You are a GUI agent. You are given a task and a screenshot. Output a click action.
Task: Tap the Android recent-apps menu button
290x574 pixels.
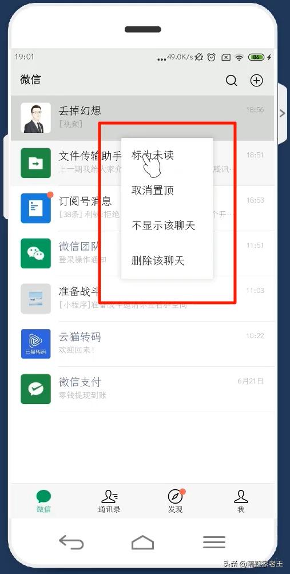tap(214, 542)
